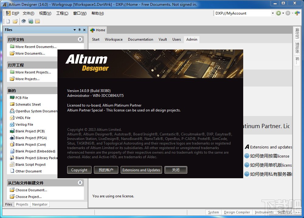
Task: Click Choose Project... link
Action: [28, 197]
